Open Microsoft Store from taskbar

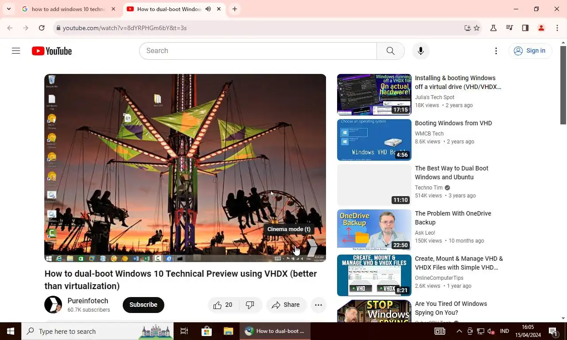[x=206, y=331]
